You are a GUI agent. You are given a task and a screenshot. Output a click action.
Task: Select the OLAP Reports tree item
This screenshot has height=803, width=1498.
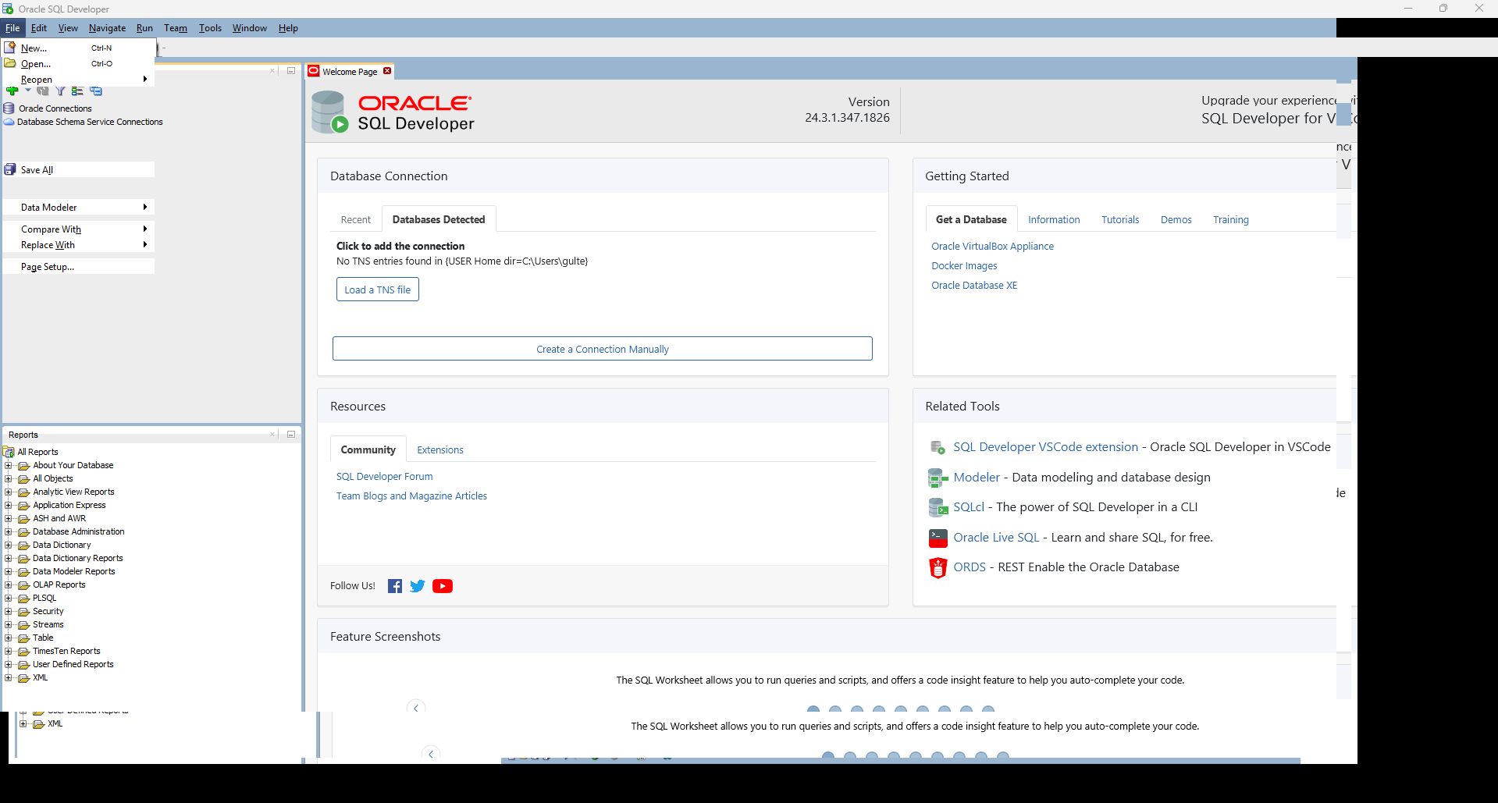click(59, 584)
